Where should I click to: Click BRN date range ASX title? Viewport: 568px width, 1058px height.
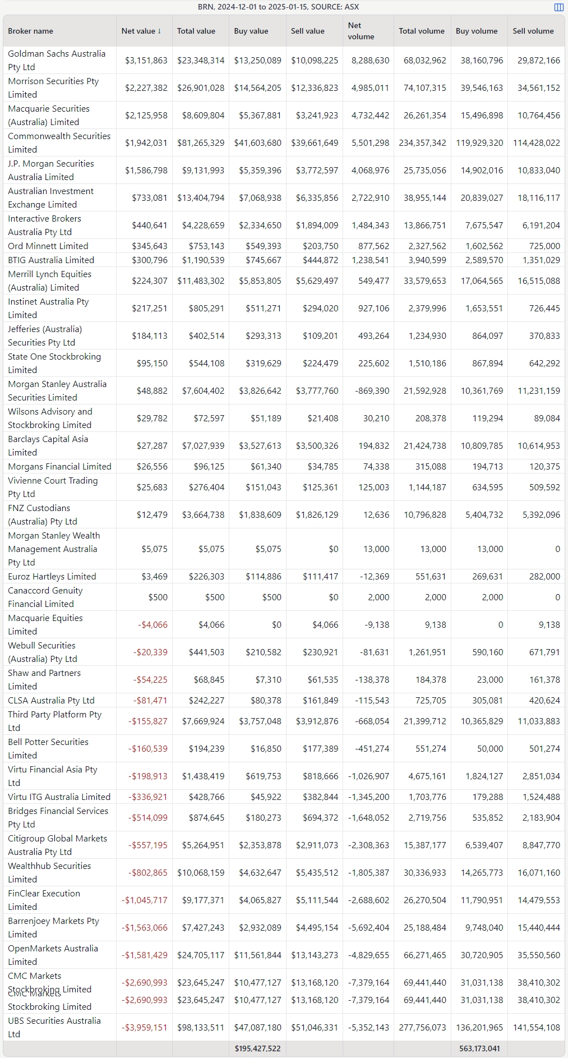pyautogui.click(x=278, y=7)
